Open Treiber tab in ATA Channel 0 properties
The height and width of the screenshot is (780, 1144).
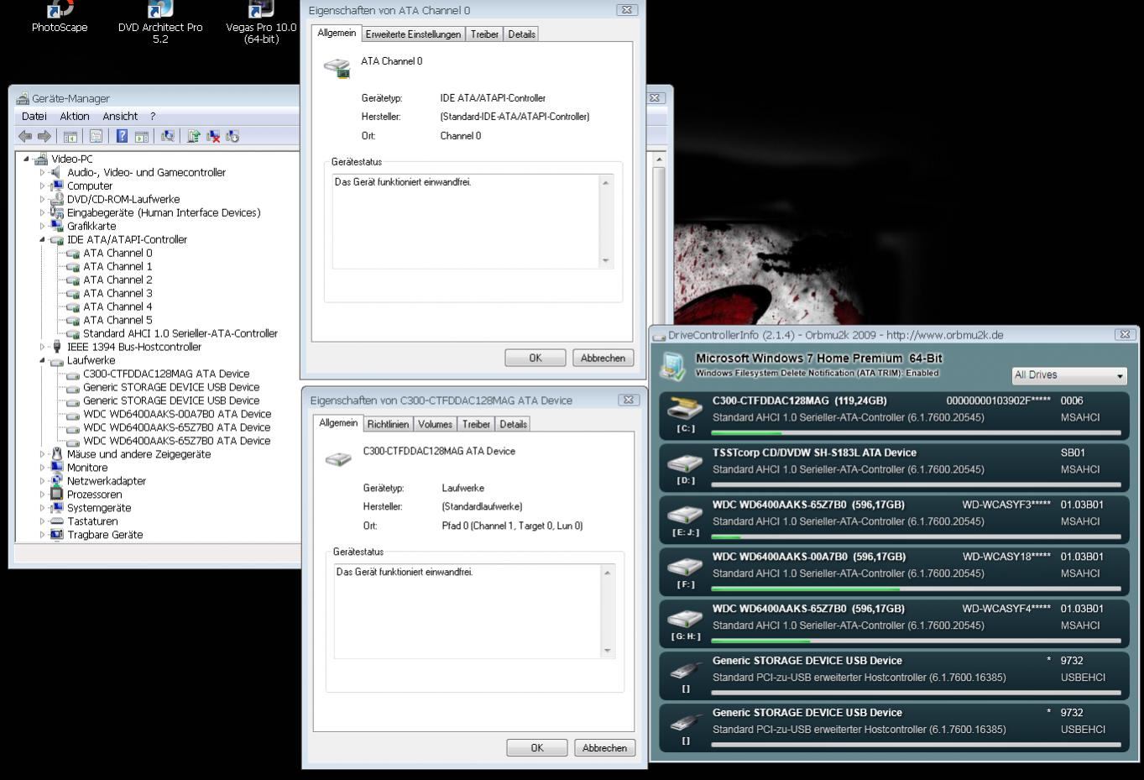[484, 34]
